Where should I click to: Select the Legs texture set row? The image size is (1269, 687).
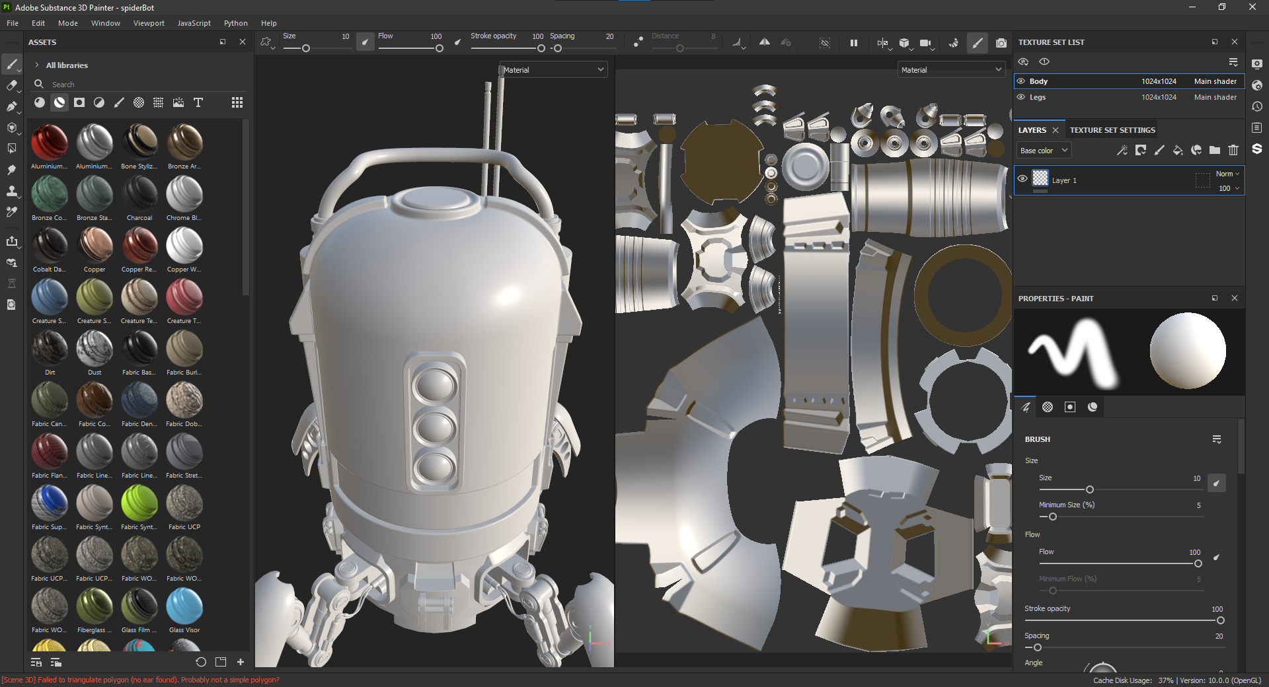pyautogui.click(x=1129, y=97)
